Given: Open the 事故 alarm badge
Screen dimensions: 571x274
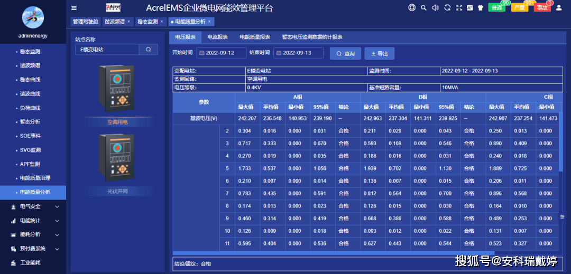Looking at the screenshot, I should [x=542, y=7].
